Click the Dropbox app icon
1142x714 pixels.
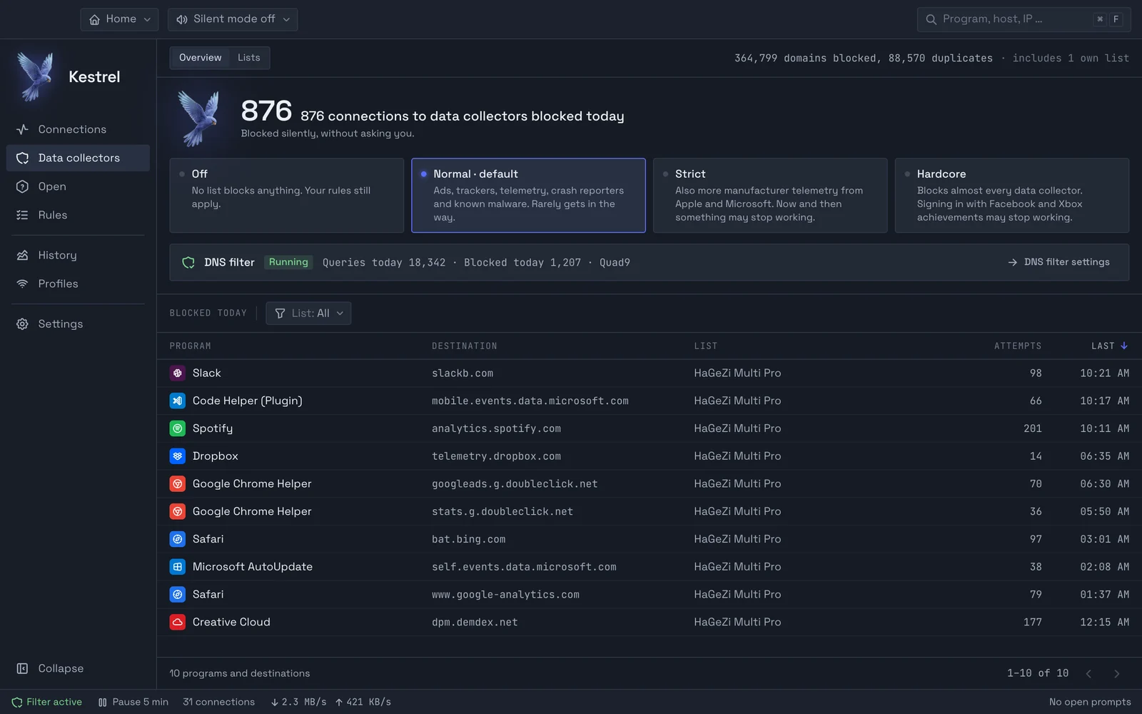[x=178, y=456]
